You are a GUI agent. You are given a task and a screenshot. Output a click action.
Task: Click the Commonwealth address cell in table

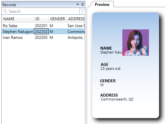76,32
